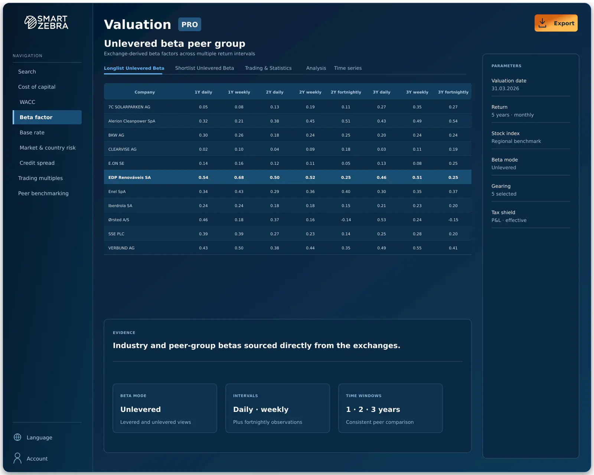Click the Export button
The height and width of the screenshot is (475, 594).
556,23
